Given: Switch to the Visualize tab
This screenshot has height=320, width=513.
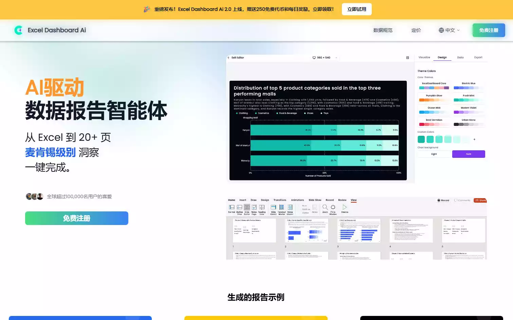Looking at the screenshot, I should (x=424, y=57).
